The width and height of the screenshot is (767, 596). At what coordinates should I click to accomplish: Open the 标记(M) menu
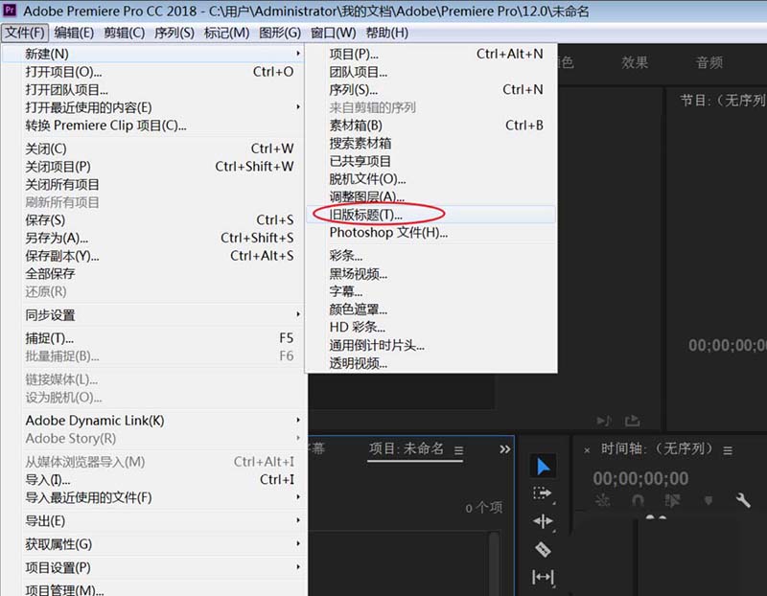(226, 33)
